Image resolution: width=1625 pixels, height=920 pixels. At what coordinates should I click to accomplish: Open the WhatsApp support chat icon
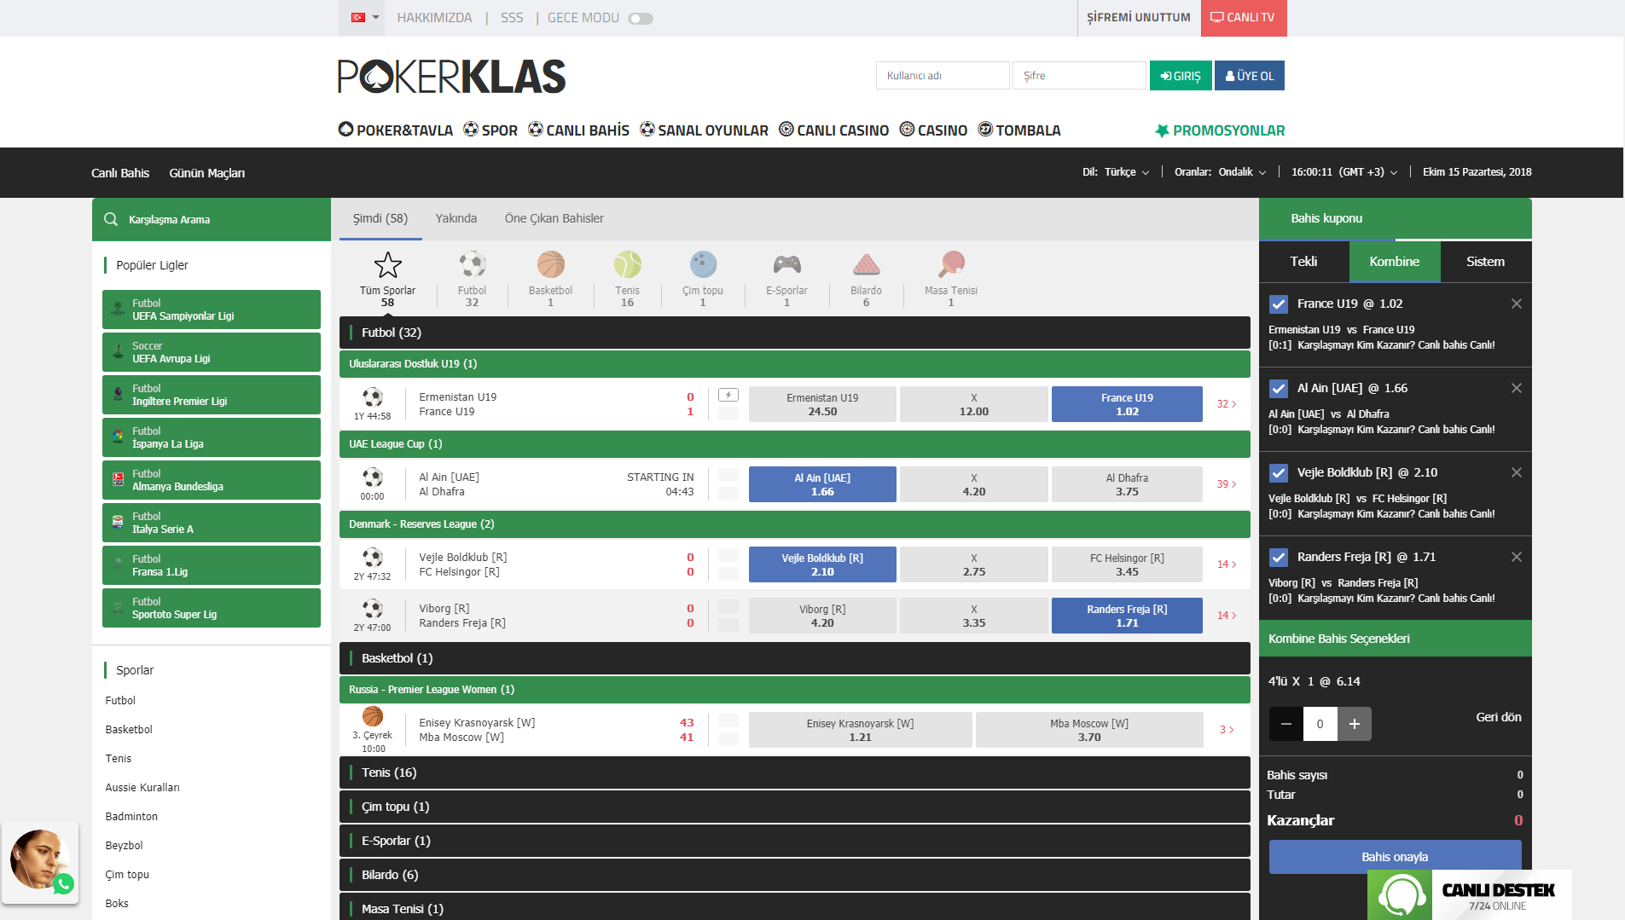tap(64, 884)
